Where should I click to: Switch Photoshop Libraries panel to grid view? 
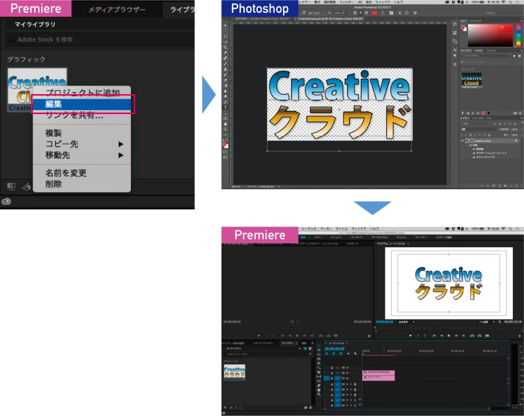(x=514, y=56)
